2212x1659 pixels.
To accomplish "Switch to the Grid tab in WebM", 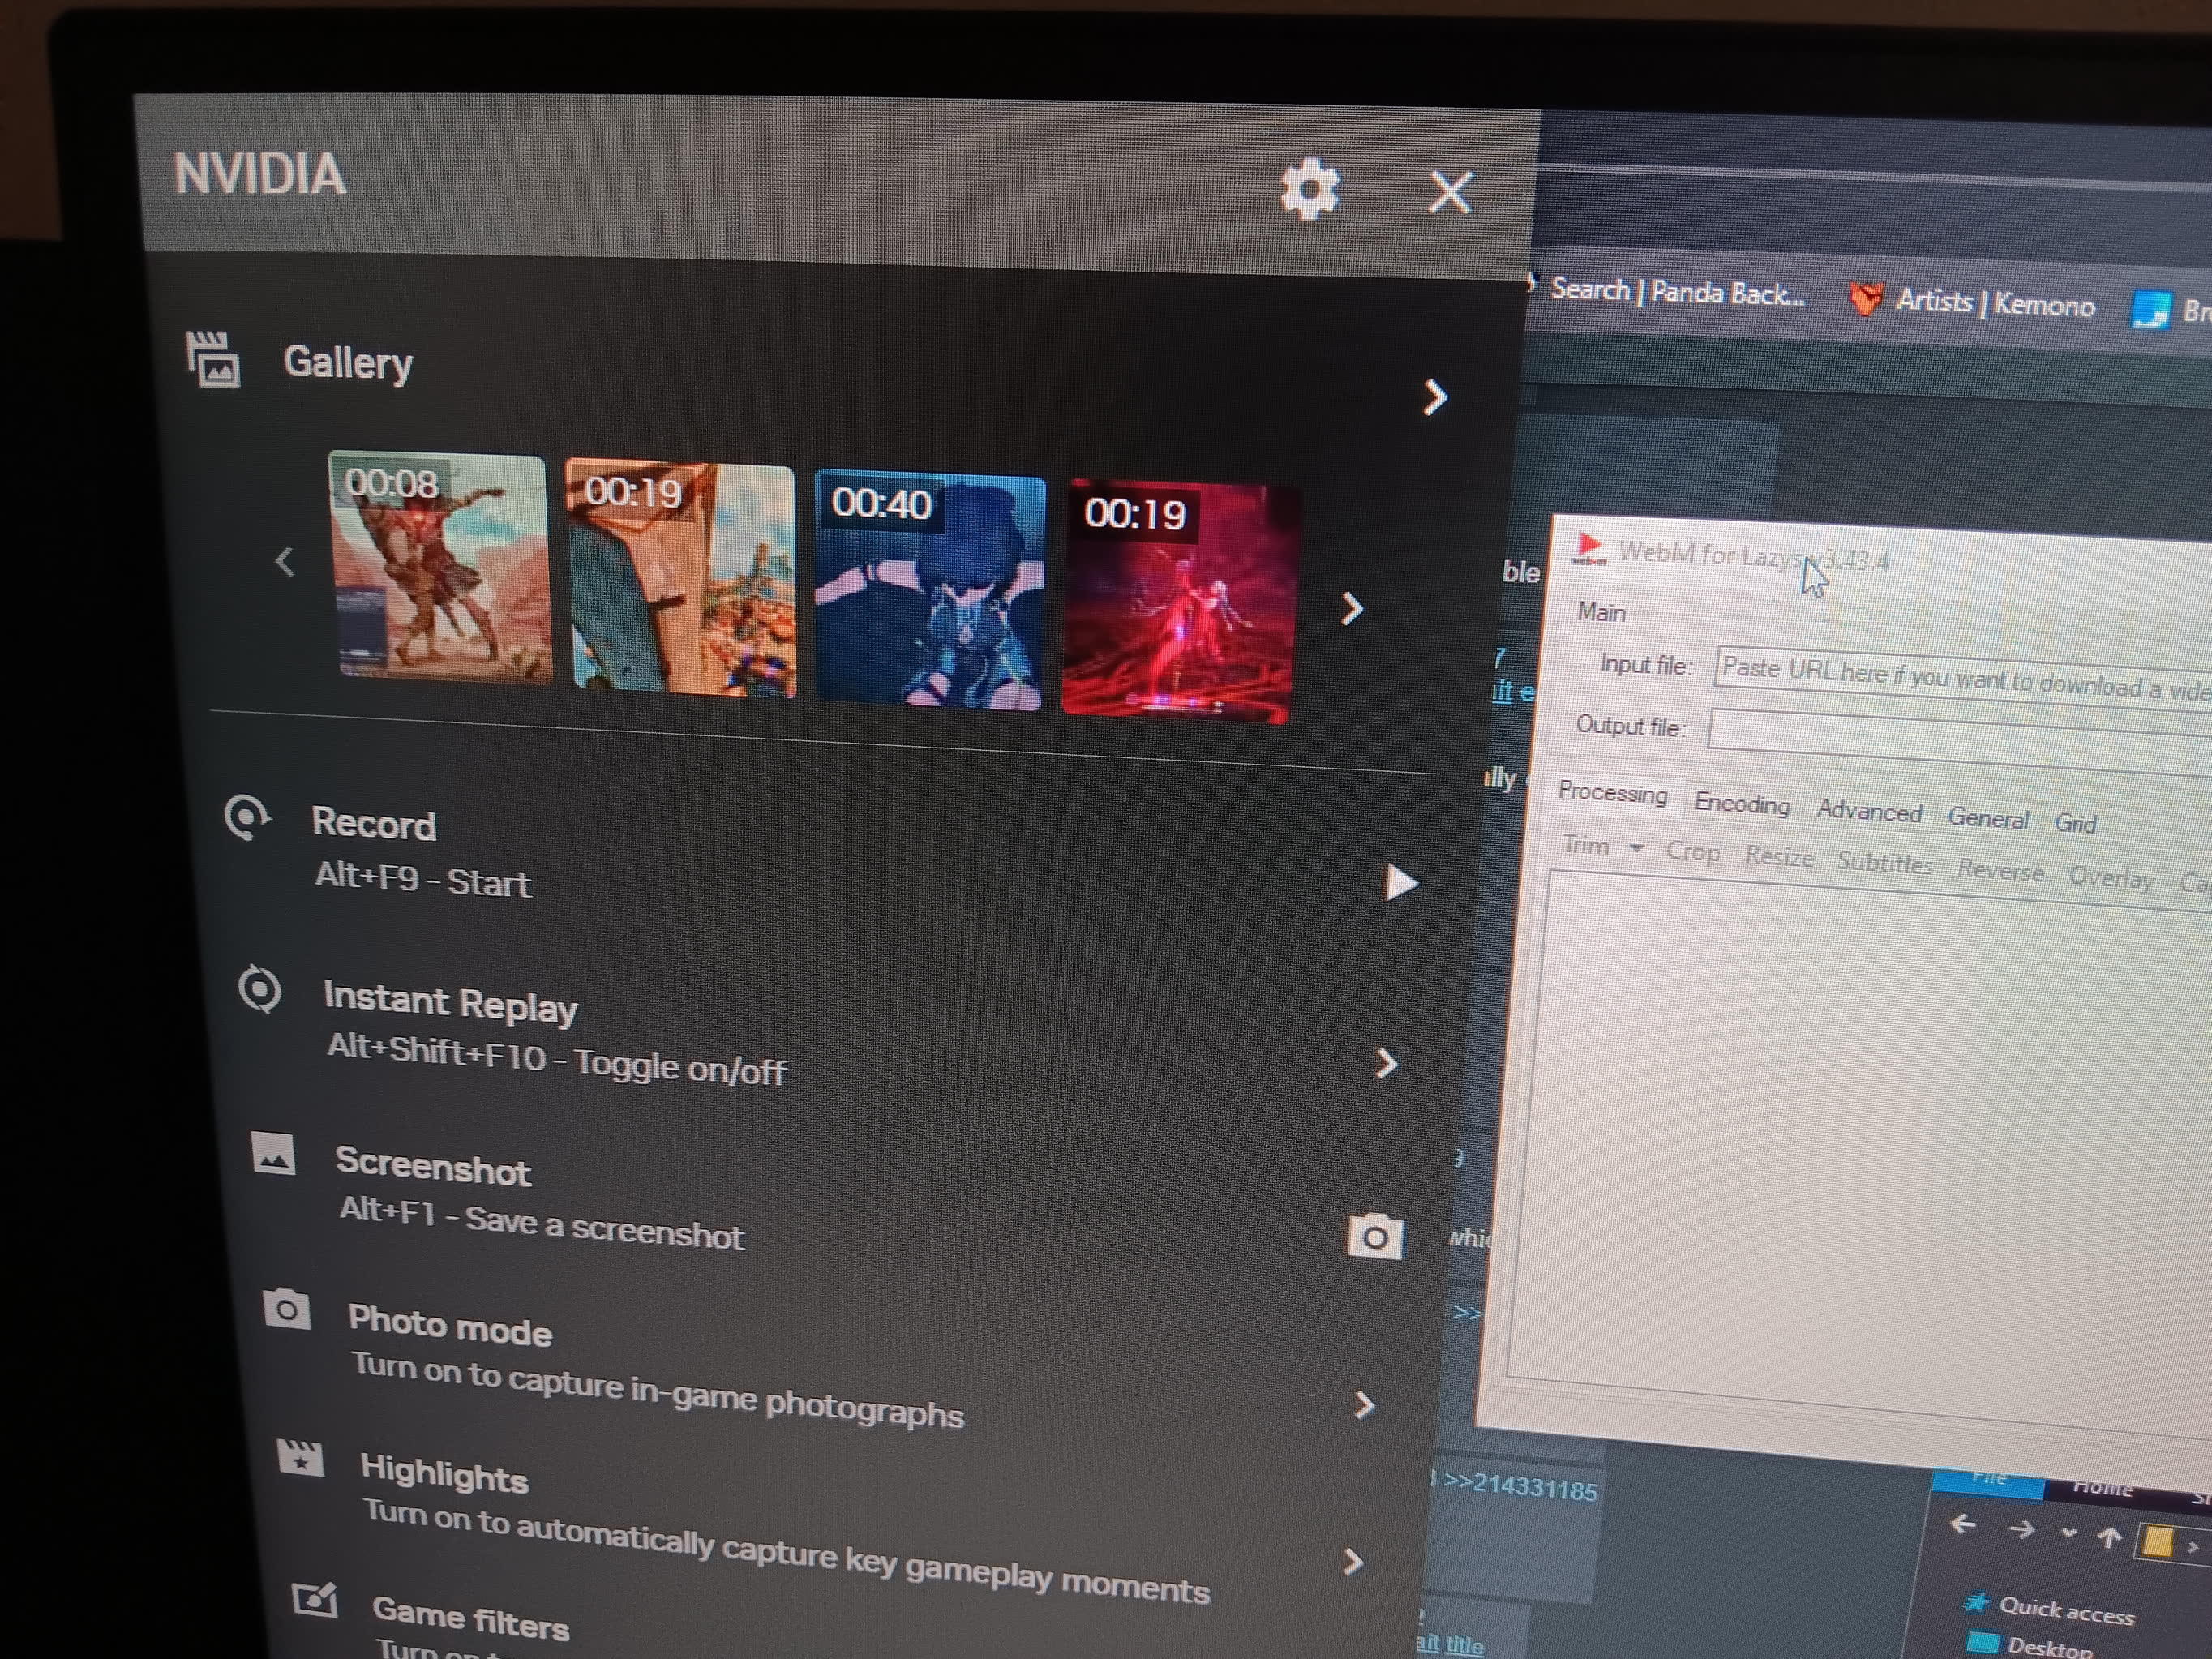I will click(2075, 823).
